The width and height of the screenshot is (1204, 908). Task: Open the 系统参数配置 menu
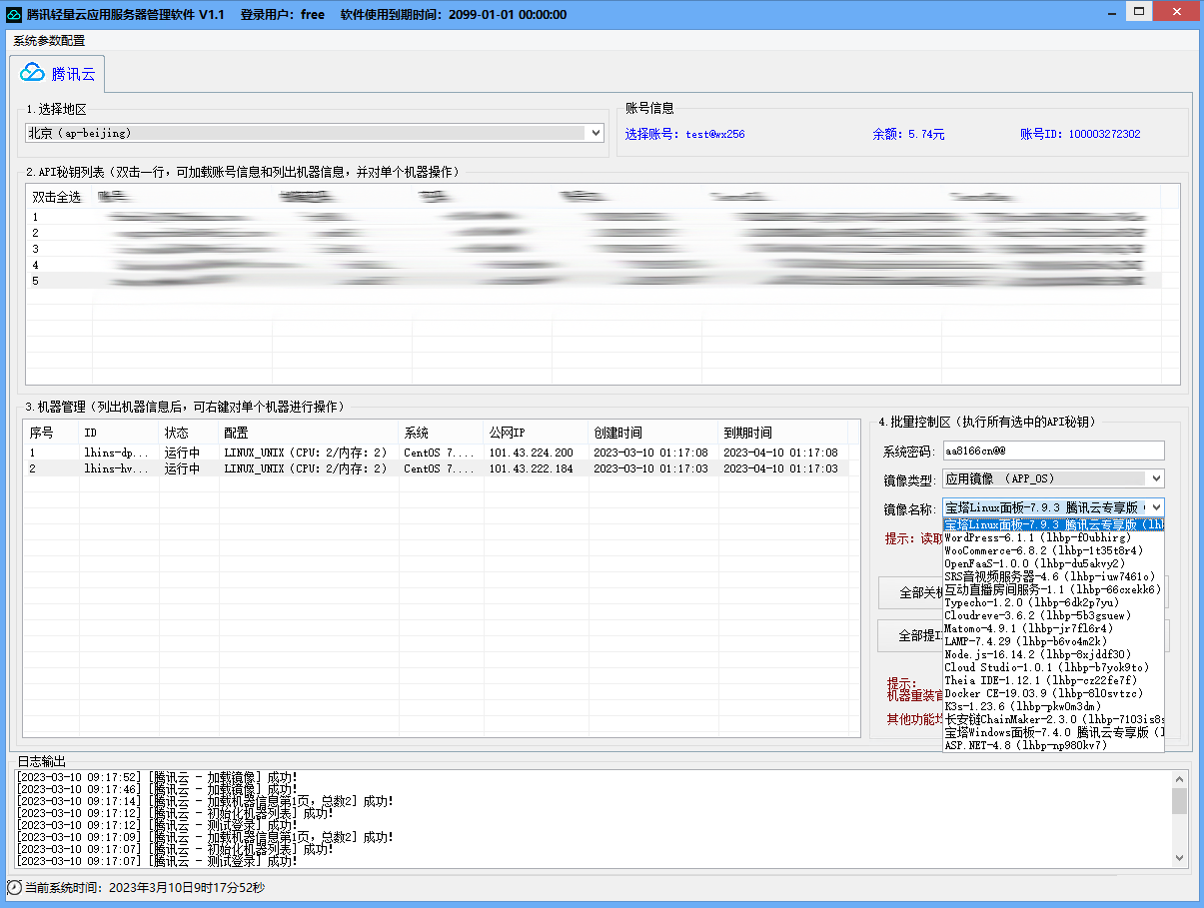point(49,41)
